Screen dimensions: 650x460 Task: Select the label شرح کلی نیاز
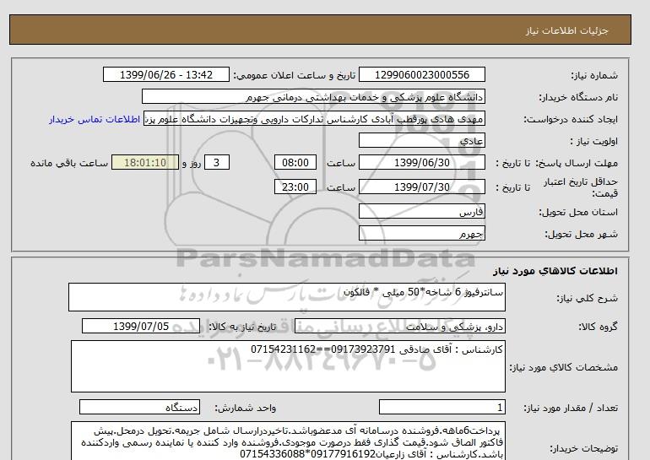click(587, 298)
